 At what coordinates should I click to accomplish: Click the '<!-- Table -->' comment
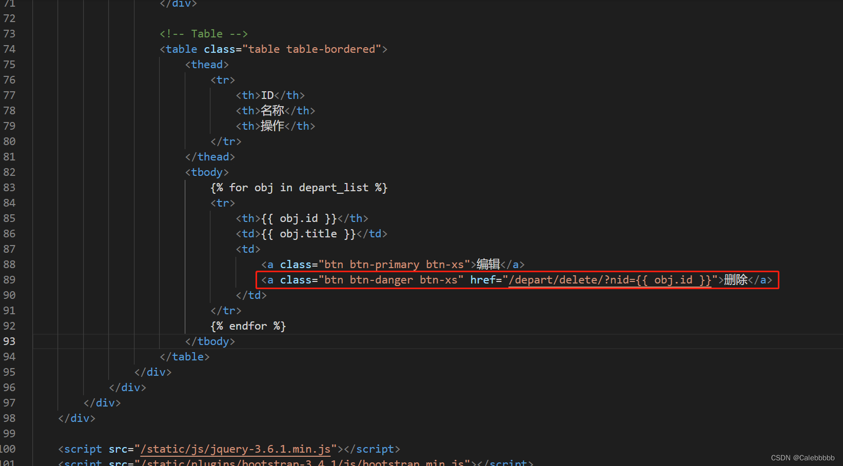point(204,34)
